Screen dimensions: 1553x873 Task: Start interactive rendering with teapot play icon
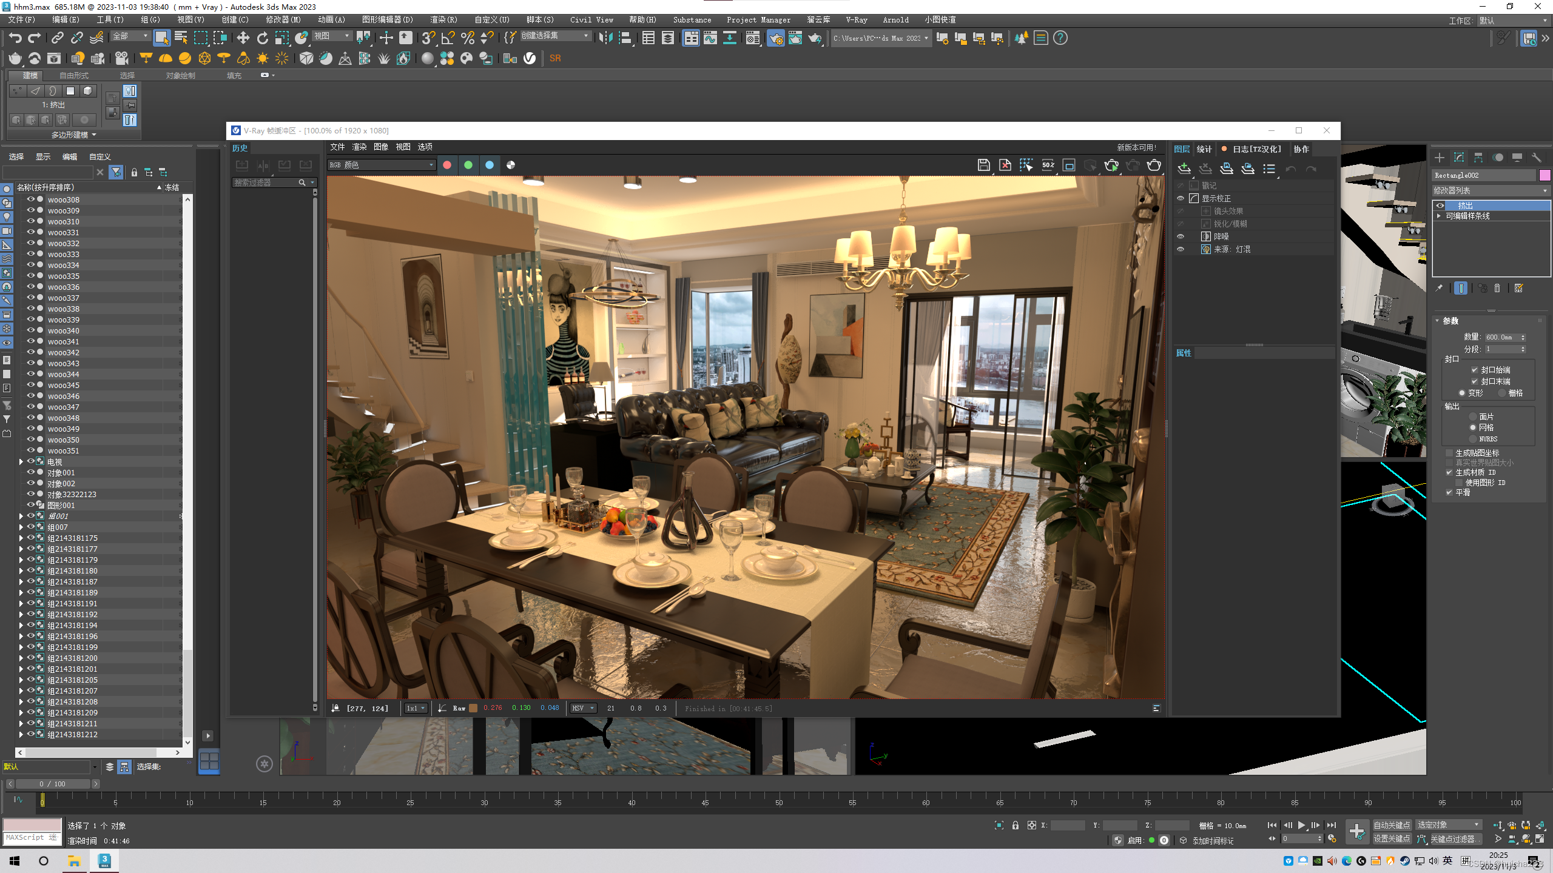[1111, 165]
